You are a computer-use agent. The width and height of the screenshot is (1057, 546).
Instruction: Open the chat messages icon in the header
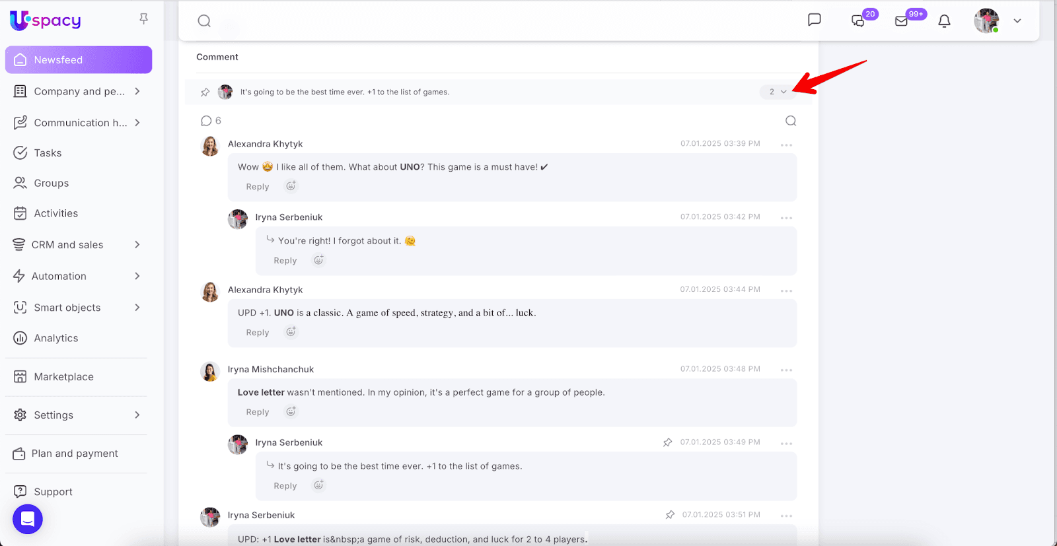815,20
